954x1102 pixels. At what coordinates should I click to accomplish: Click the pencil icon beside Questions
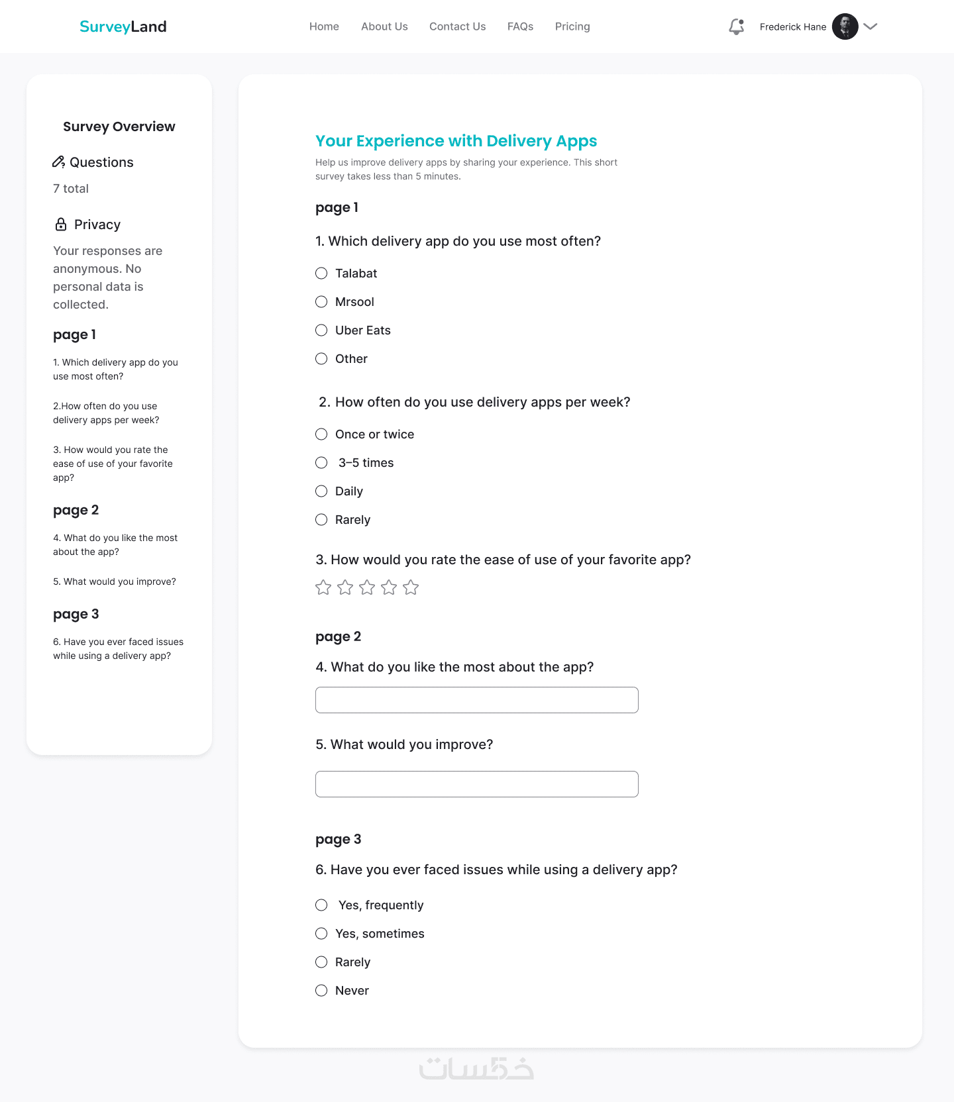pos(58,162)
